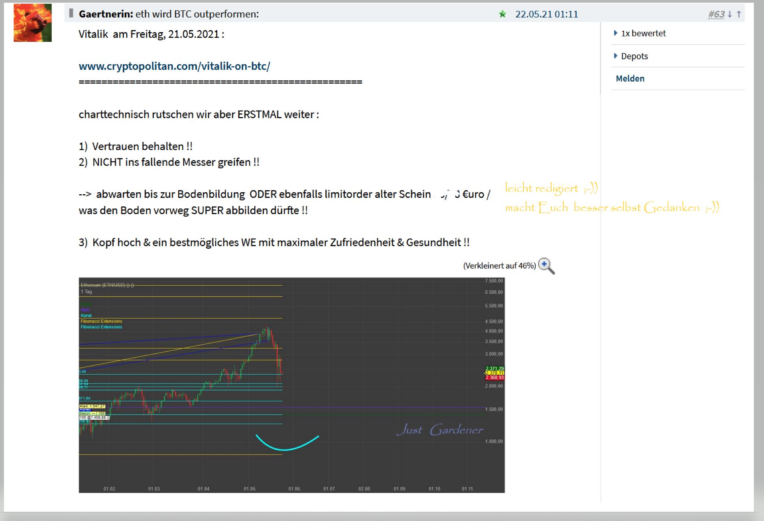Open the cryptopolitan.com/vitalik-on-btc hyperlink
This screenshot has width=764, height=521.
click(175, 66)
